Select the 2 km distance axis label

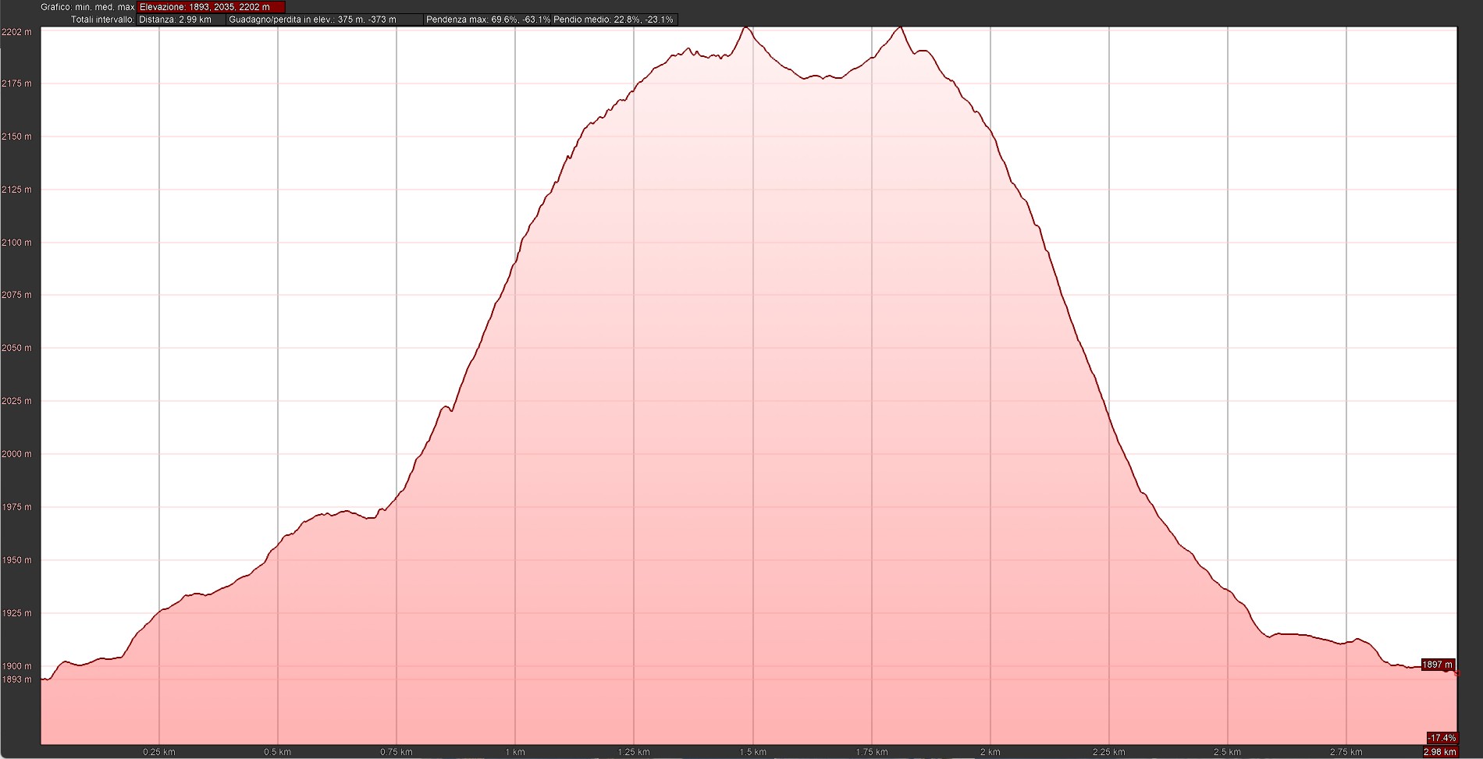(990, 752)
